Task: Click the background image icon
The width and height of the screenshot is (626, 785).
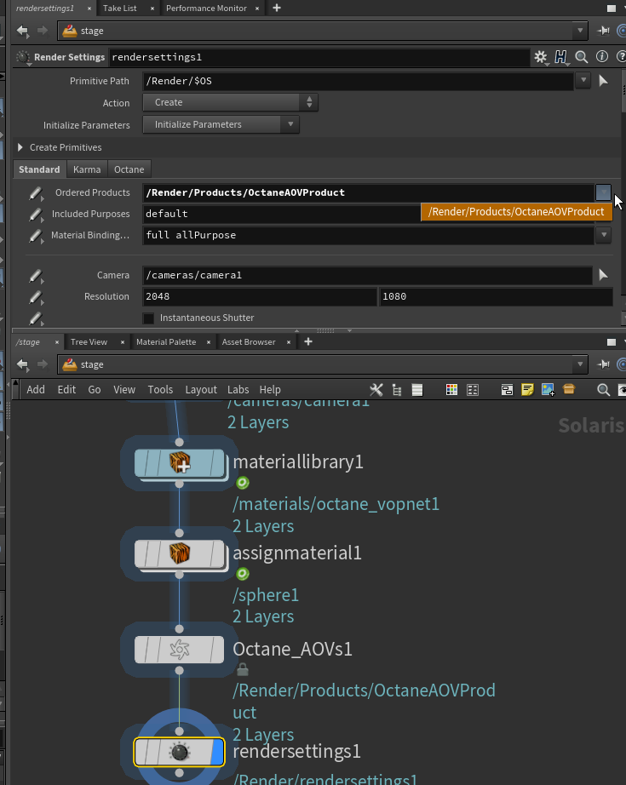Action: click(548, 389)
